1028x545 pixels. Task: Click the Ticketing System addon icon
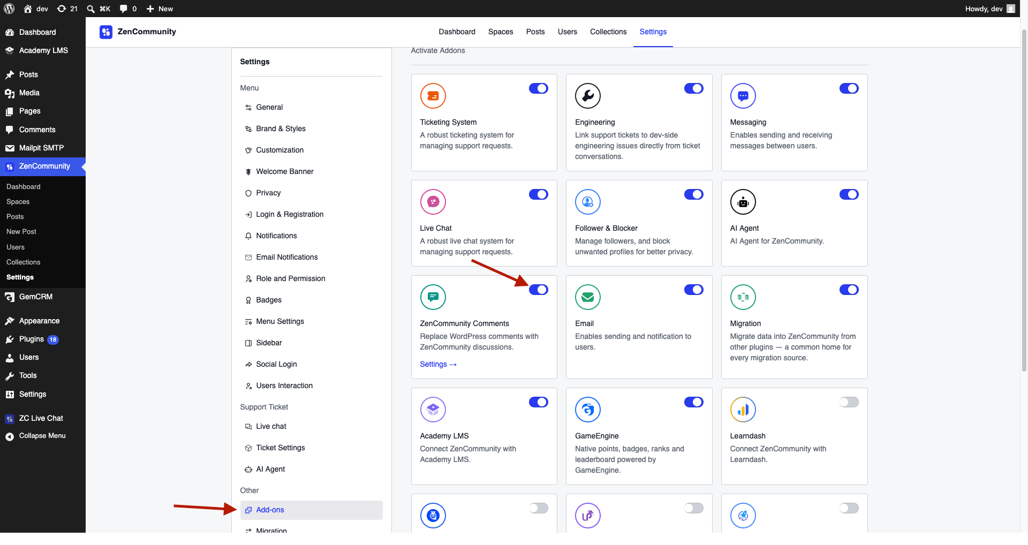[433, 96]
